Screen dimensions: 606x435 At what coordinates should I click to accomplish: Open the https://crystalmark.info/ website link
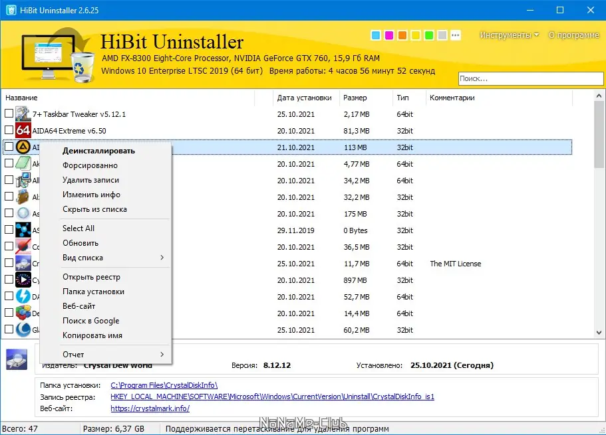(150, 408)
